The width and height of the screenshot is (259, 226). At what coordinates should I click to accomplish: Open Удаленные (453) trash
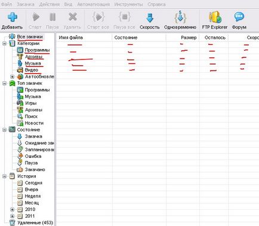(35, 222)
